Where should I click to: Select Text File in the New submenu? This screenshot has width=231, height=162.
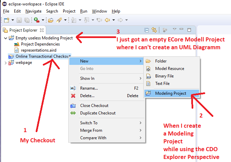[172, 84]
